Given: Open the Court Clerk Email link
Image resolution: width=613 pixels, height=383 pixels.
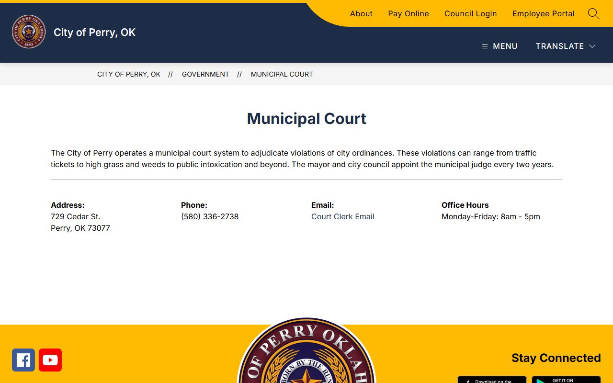Looking at the screenshot, I should [x=343, y=216].
